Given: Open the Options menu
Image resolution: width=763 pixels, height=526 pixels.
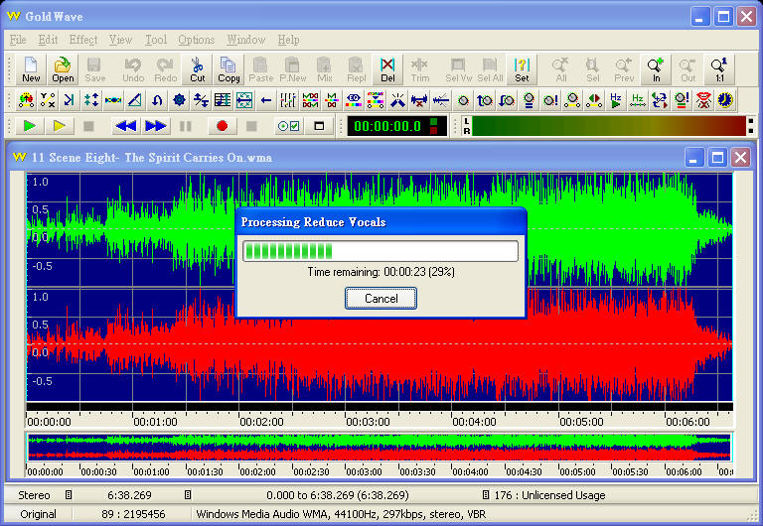Looking at the screenshot, I should 196,40.
